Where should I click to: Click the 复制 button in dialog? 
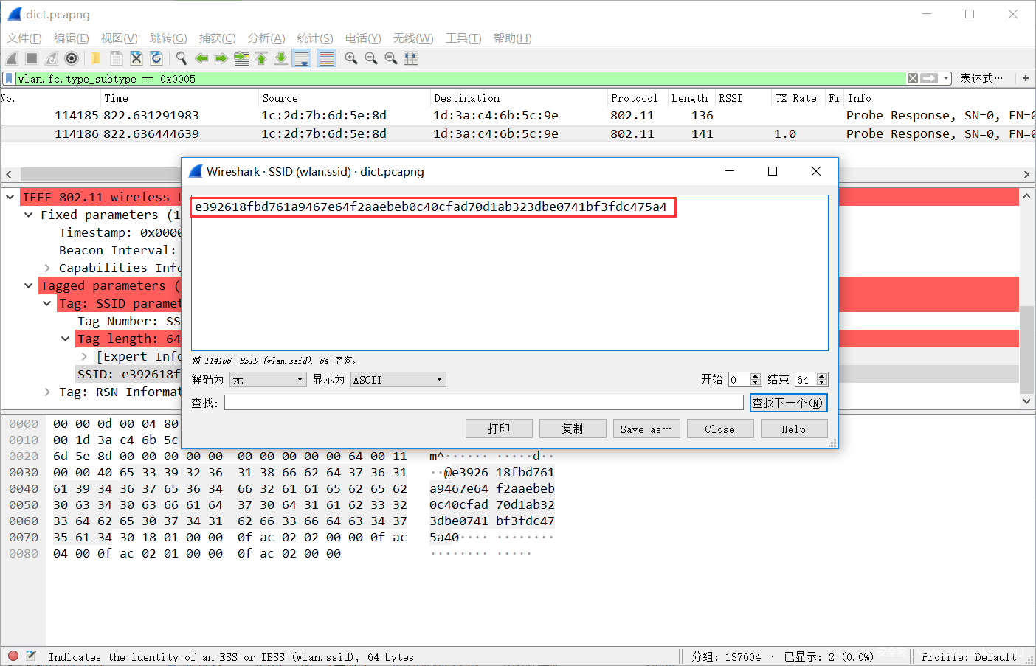click(573, 429)
